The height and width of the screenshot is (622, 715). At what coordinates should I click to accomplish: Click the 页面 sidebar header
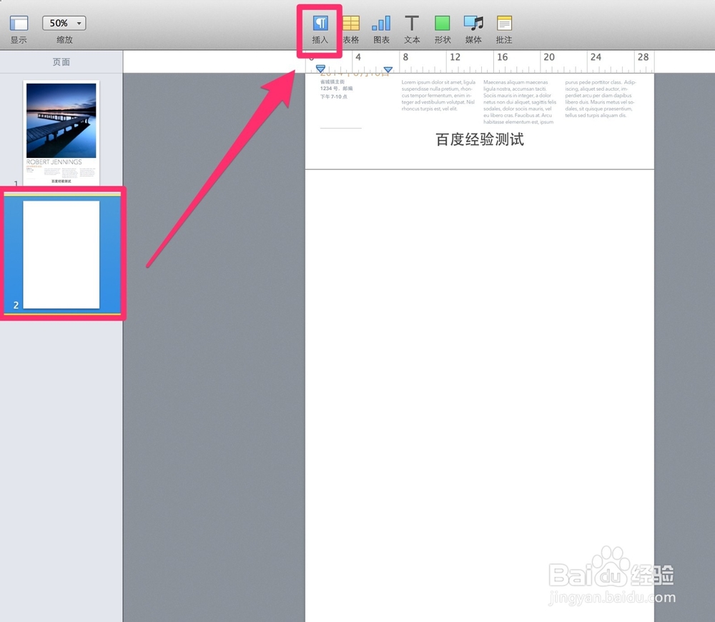[x=61, y=62]
